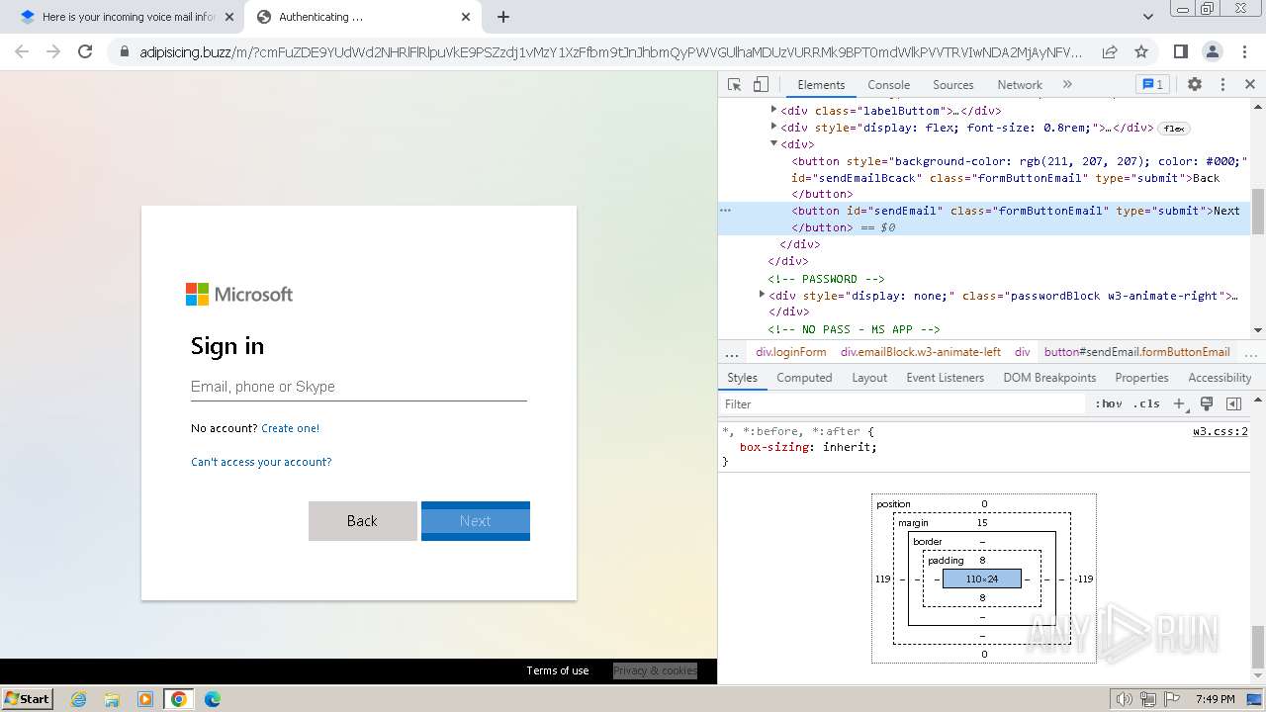
Task: Select button#sendEmail.formButtonEmail in the breadcrumb
Action: (x=1136, y=352)
